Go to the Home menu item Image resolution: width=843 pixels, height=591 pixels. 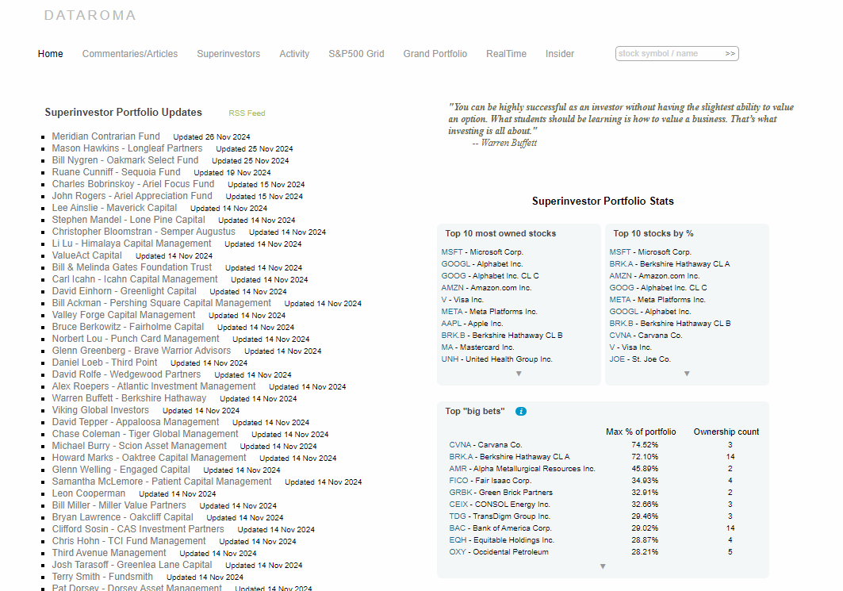(x=51, y=54)
